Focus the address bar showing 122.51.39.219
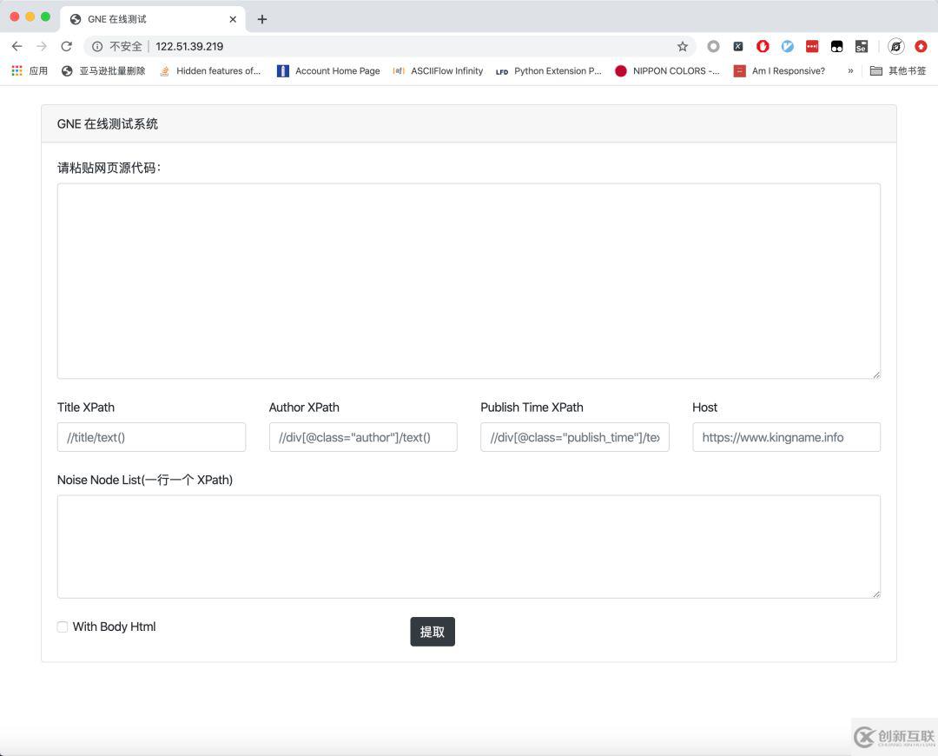938x756 pixels. (x=389, y=46)
